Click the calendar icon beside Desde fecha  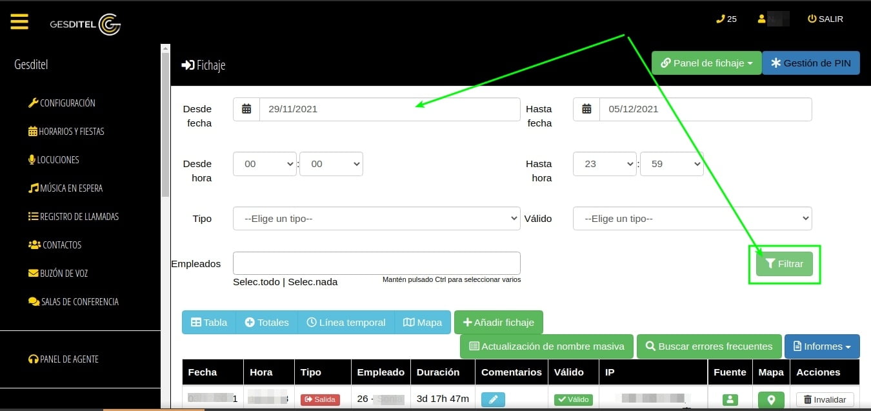(x=246, y=109)
